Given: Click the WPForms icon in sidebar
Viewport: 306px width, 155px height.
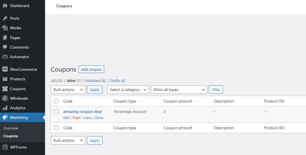Looking at the screenshot, I should [x=5, y=147].
